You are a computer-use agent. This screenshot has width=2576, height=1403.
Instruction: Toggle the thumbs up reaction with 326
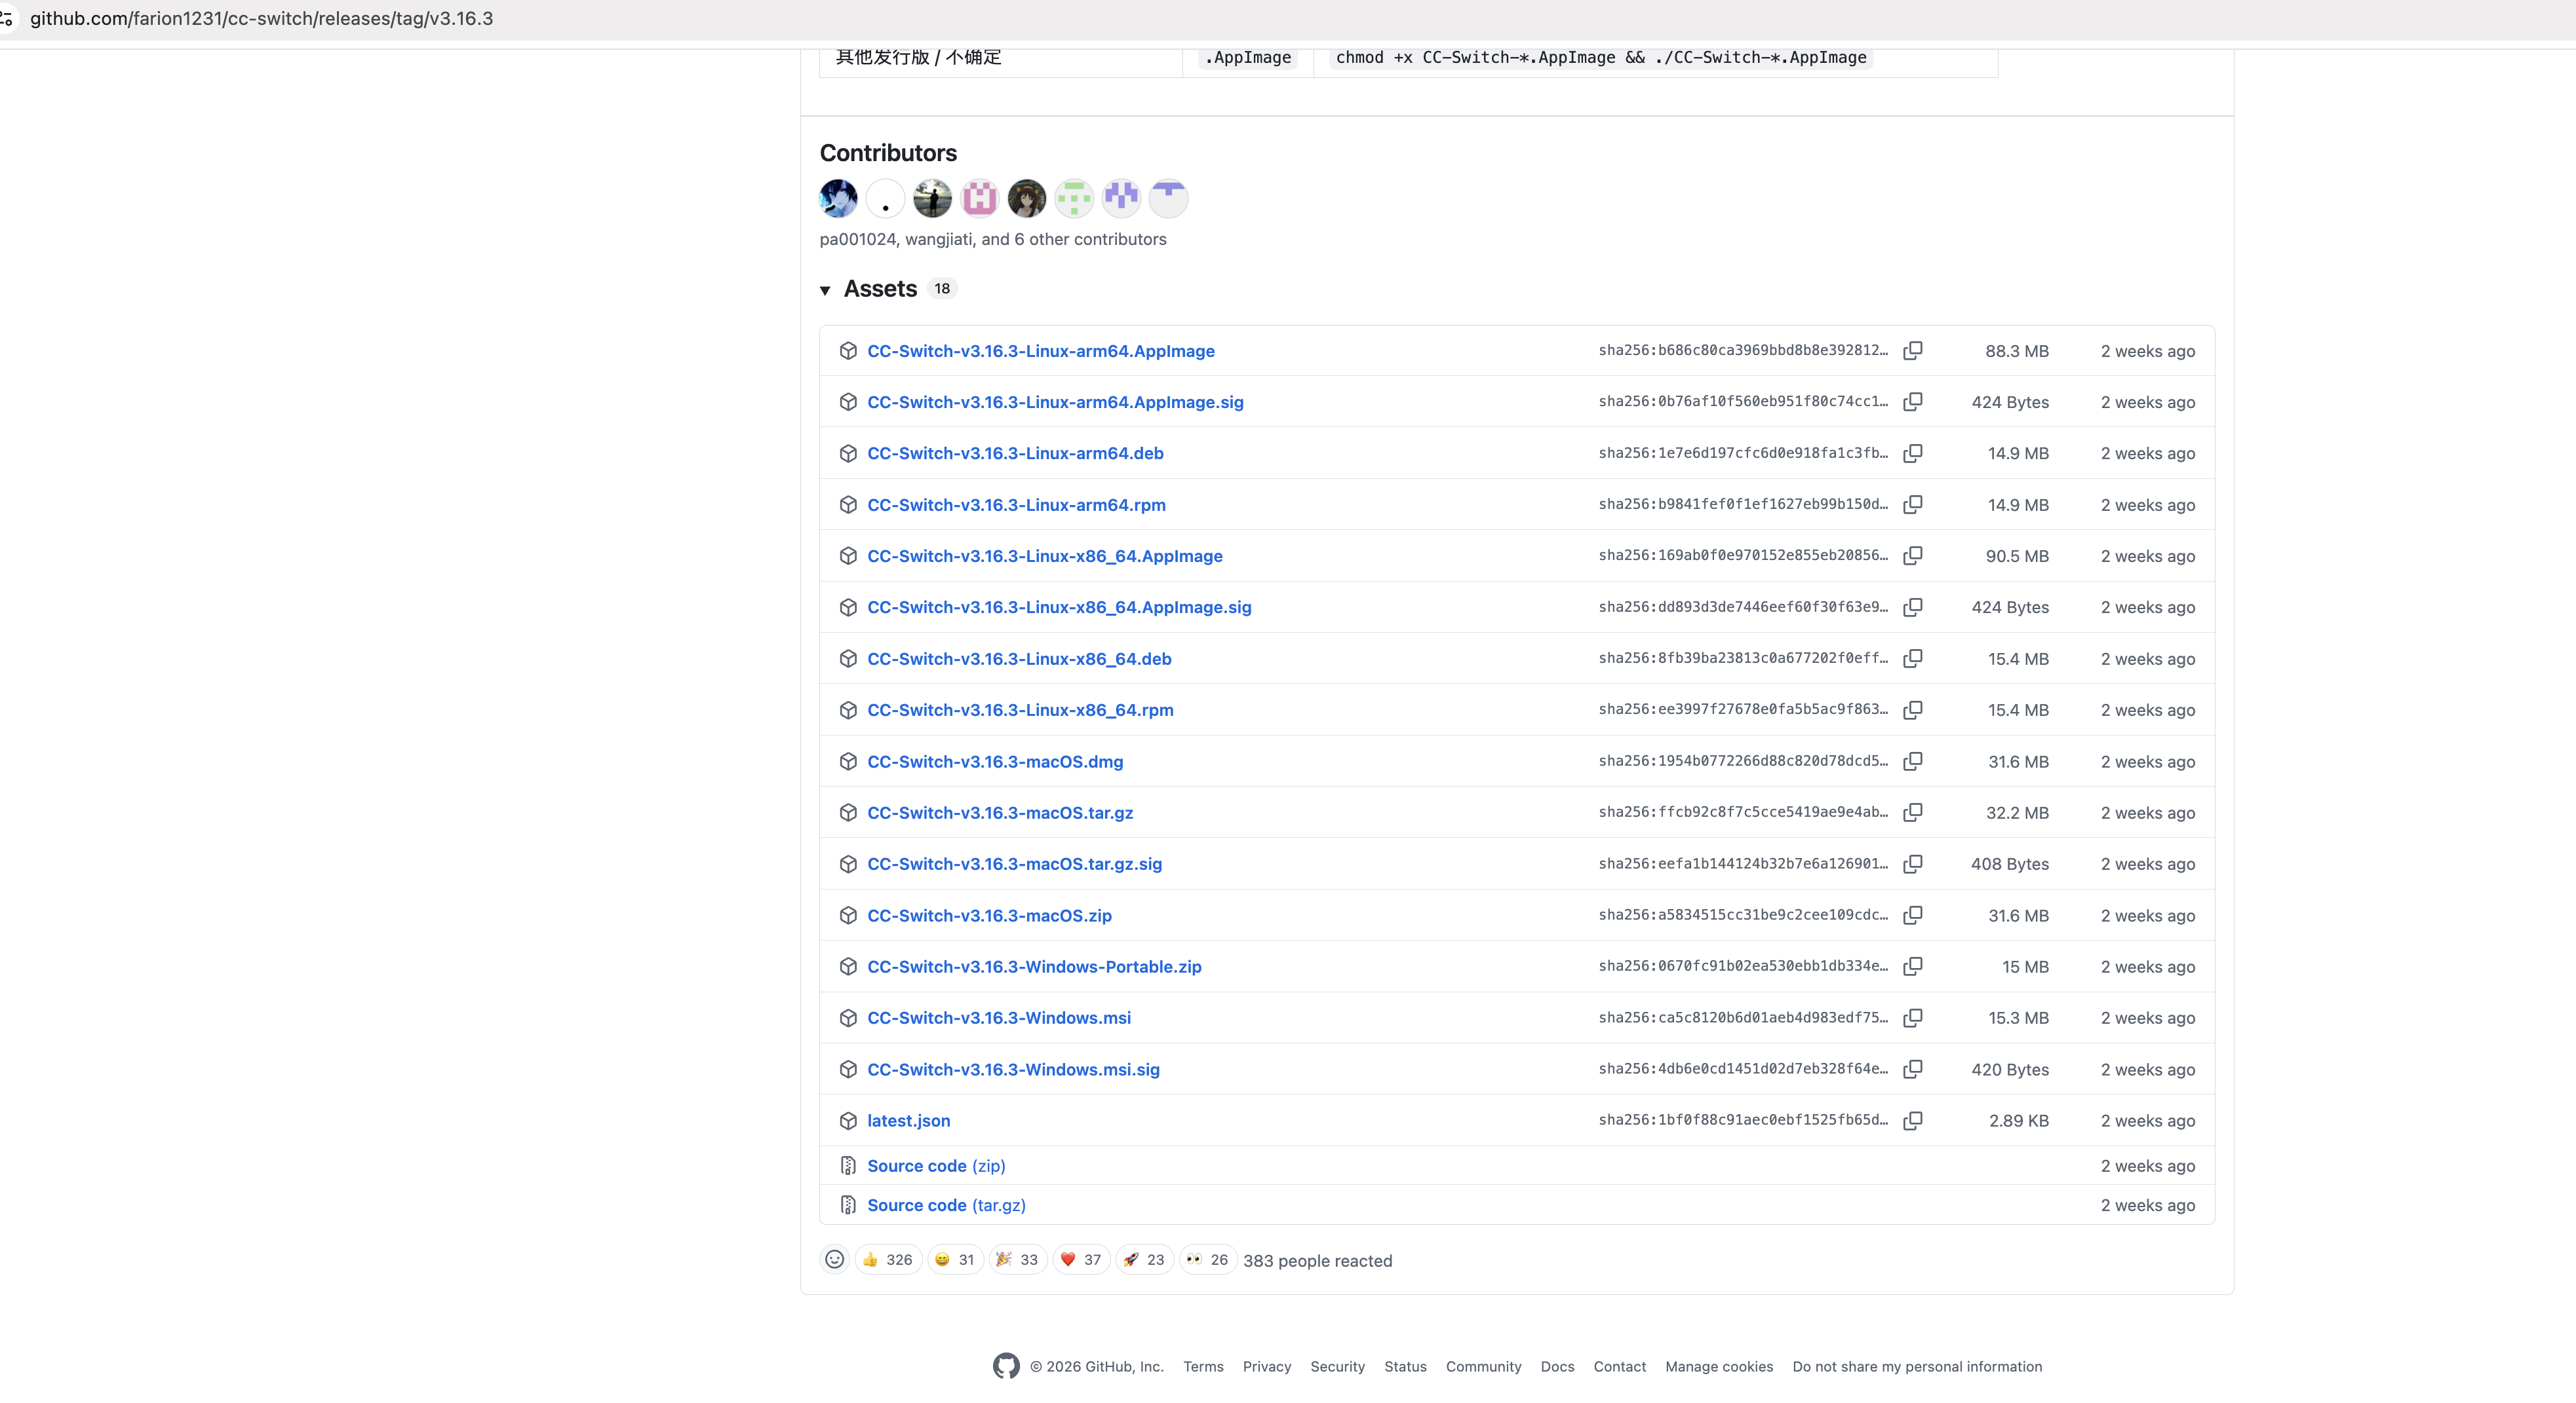pos(888,1260)
